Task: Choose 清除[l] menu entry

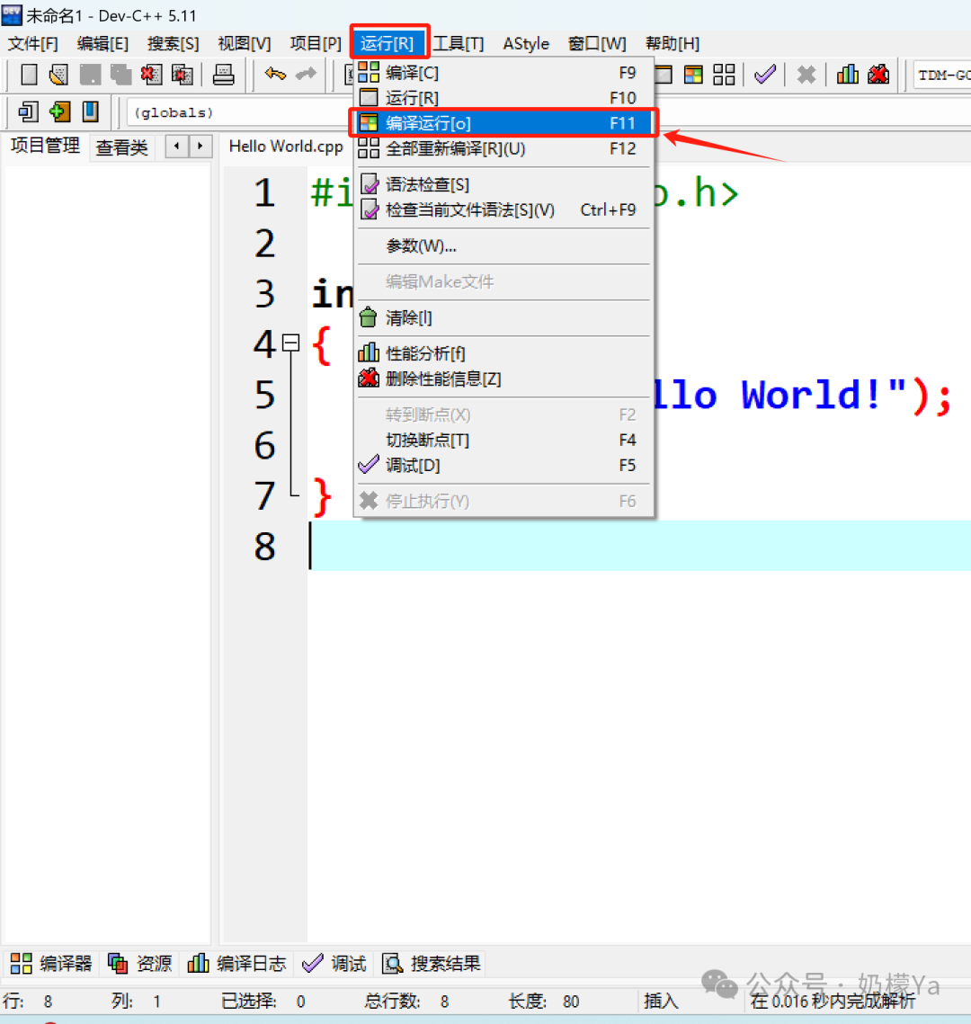Action: coord(503,318)
